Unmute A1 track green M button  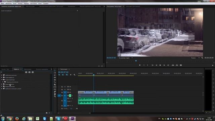pos(70,95)
